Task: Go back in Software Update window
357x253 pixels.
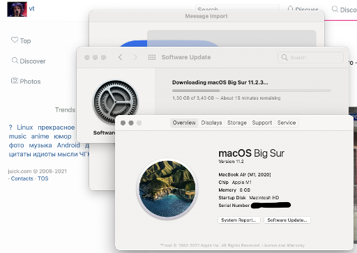Action: (x=120, y=57)
